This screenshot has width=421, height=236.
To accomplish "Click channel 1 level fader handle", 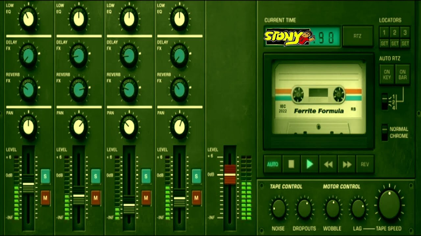I will coord(28,184).
